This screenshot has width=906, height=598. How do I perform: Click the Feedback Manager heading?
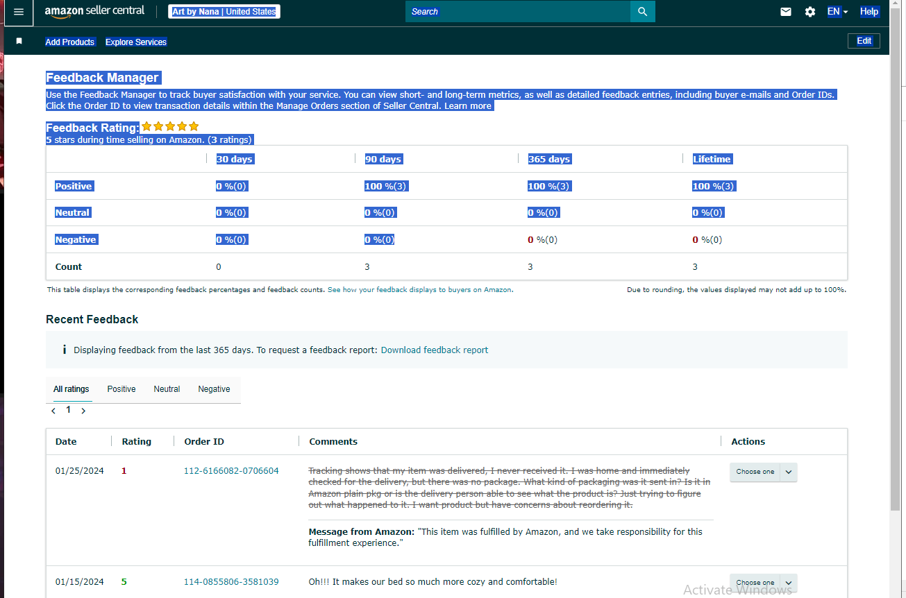(103, 78)
